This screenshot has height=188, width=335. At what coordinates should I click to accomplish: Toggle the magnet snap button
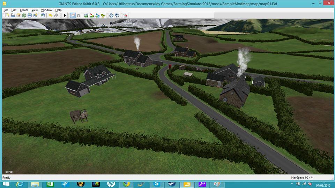[78, 15]
